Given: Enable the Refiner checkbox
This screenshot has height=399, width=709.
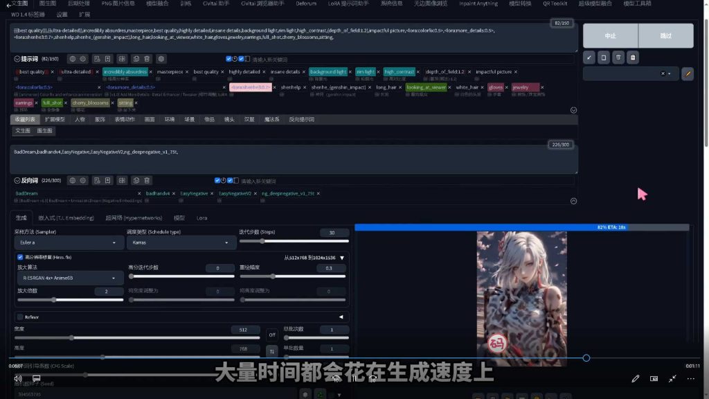Looking at the screenshot, I should (x=20, y=317).
